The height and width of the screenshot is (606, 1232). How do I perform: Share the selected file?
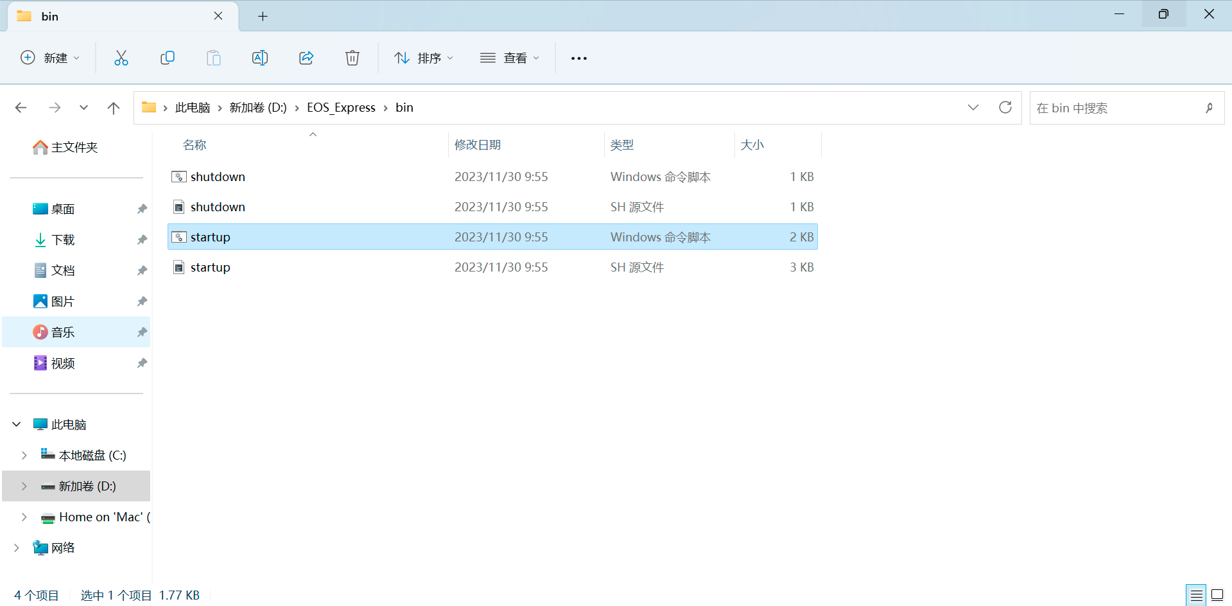pos(306,58)
